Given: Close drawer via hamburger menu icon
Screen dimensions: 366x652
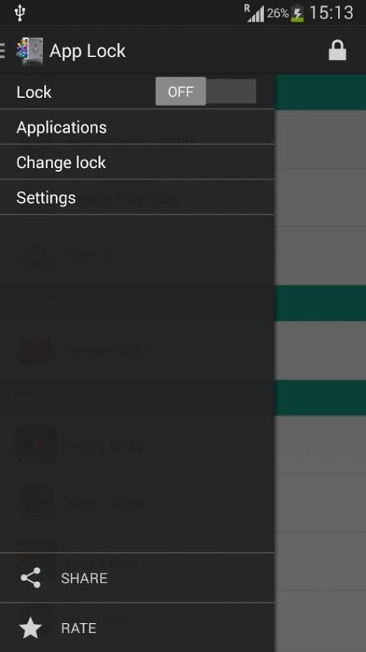Looking at the screenshot, I should (x=2, y=50).
